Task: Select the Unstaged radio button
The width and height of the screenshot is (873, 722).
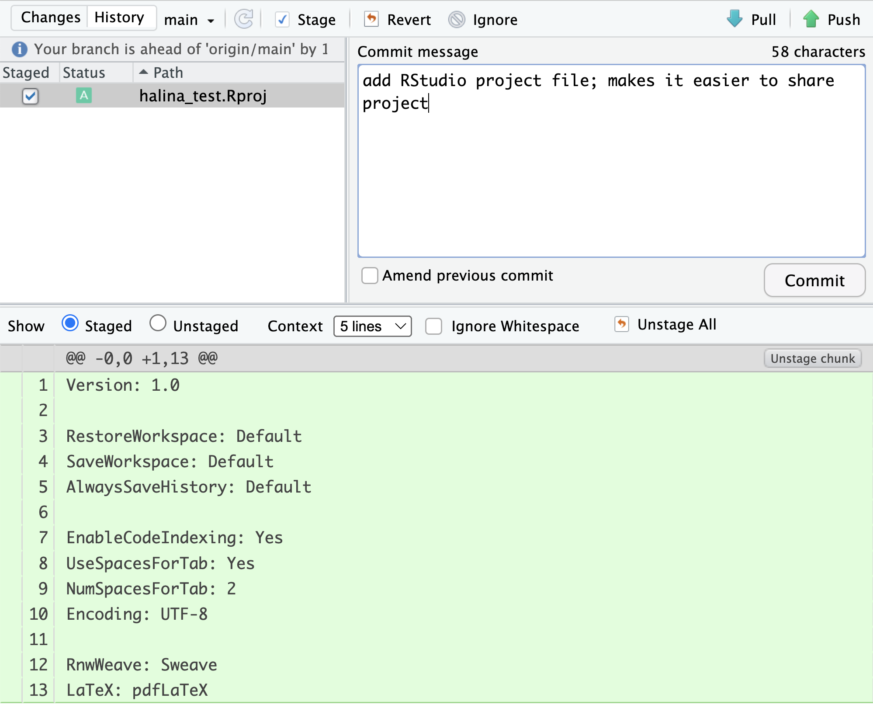Action: 158,324
